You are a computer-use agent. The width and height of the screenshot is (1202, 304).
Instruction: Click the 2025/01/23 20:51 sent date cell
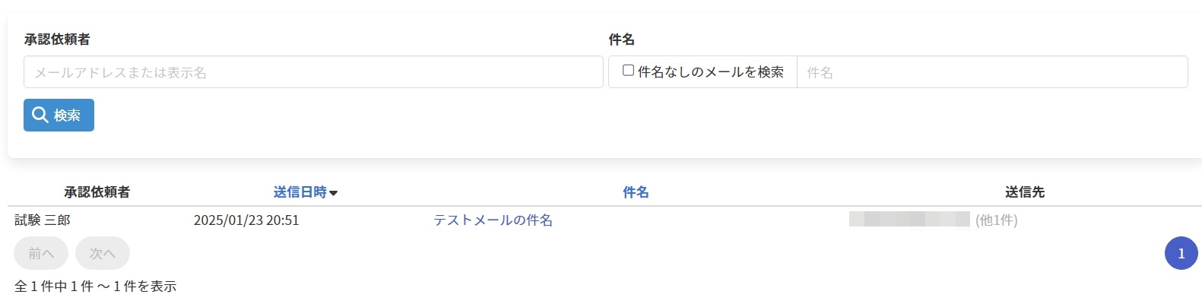(x=246, y=220)
